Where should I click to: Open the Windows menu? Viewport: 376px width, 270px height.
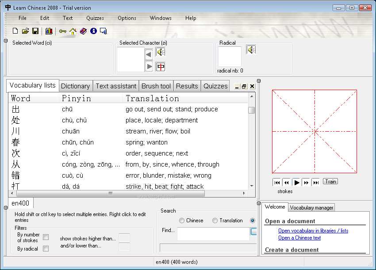point(161,18)
